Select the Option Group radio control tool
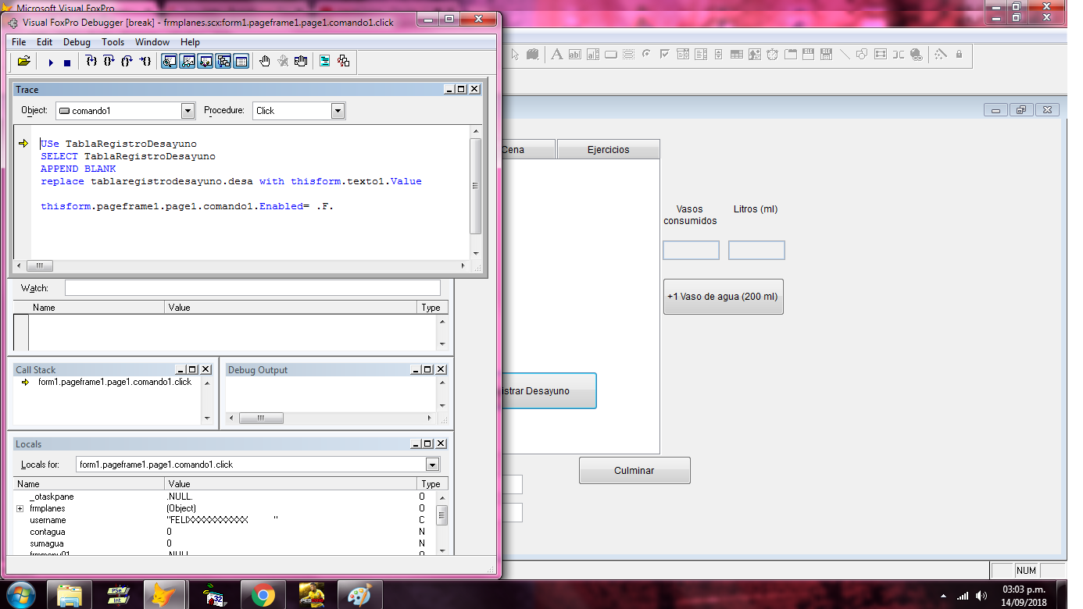The height and width of the screenshot is (609, 1083). pyautogui.click(x=646, y=54)
